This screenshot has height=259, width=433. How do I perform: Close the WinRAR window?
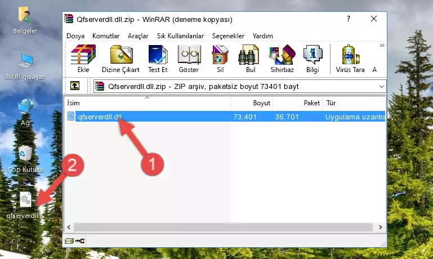pos(374,19)
